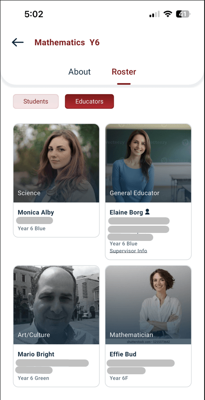The image size is (205, 400).
Task: Tap the battery indicator icon
Action: pyautogui.click(x=183, y=14)
